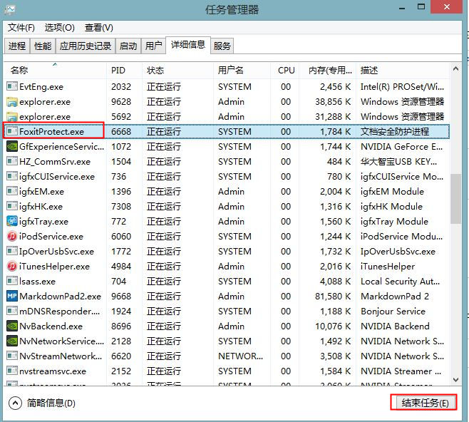Click description iTunesHelper
469x422 pixels.
(388, 266)
